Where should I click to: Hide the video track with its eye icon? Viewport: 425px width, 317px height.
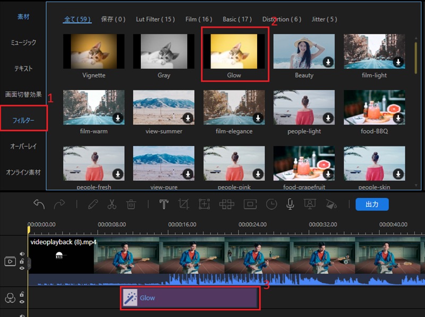[22, 268]
